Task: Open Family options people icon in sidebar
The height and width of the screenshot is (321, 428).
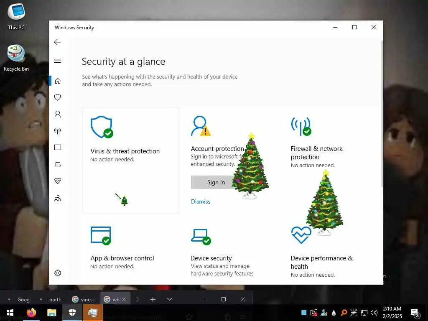Action: (58, 198)
